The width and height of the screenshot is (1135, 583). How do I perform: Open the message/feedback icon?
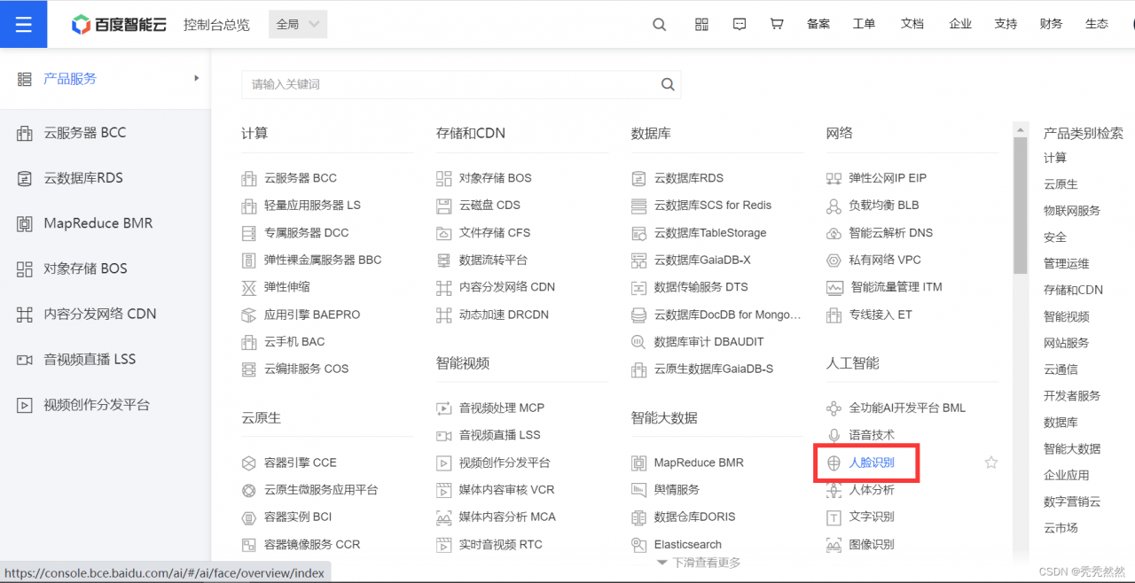740,24
